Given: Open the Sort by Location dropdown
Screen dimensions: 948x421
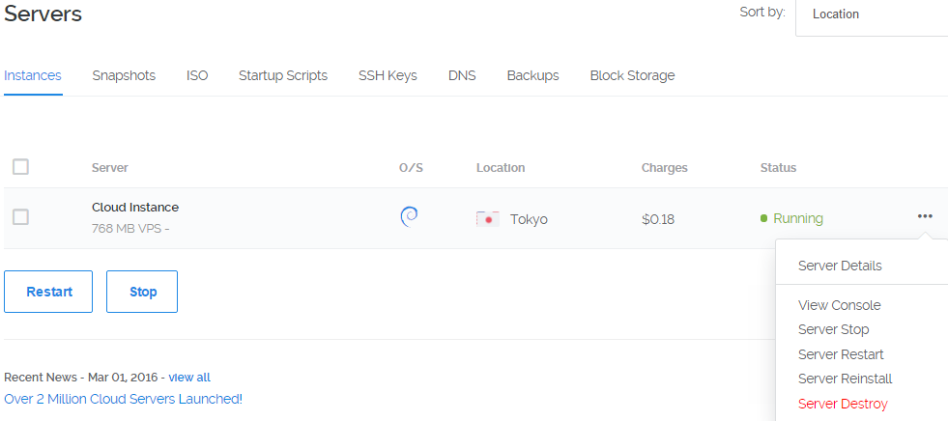Looking at the screenshot, I should [x=870, y=14].
